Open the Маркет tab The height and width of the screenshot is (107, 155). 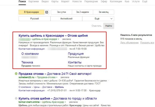(65, 2)
